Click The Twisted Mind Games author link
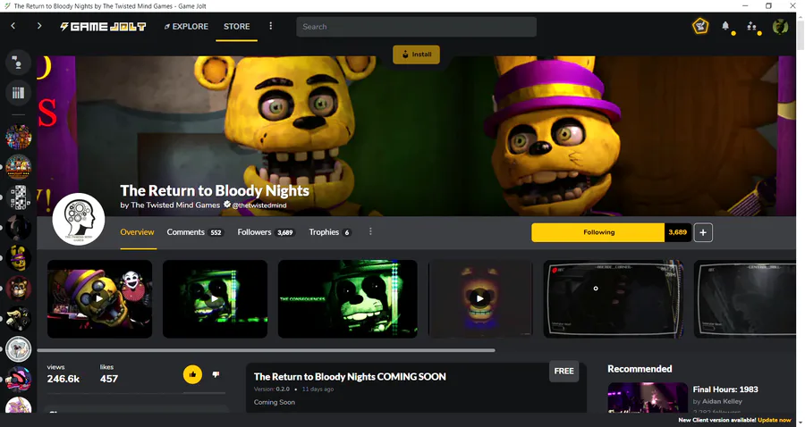The image size is (805, 427). [175, 205]
